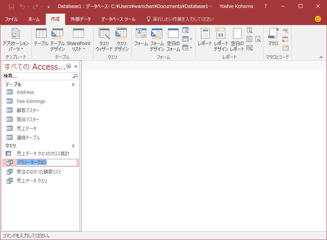Select the 売上データ クエリのクロス集計 query

pos(40,154)
